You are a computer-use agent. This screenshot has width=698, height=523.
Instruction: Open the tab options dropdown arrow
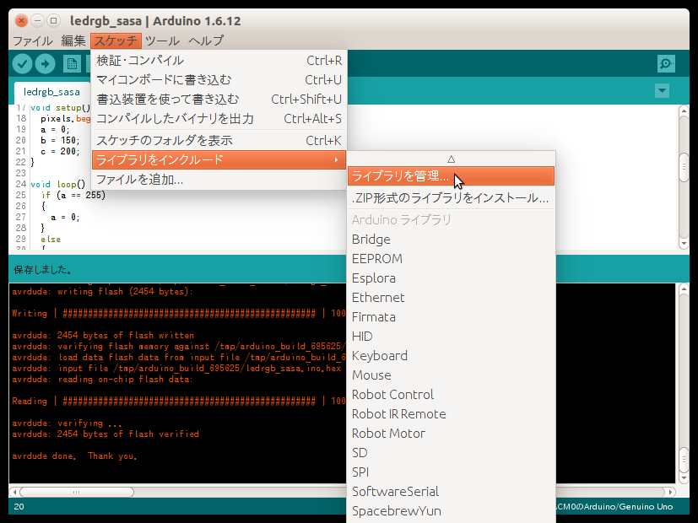coord(662,91)
